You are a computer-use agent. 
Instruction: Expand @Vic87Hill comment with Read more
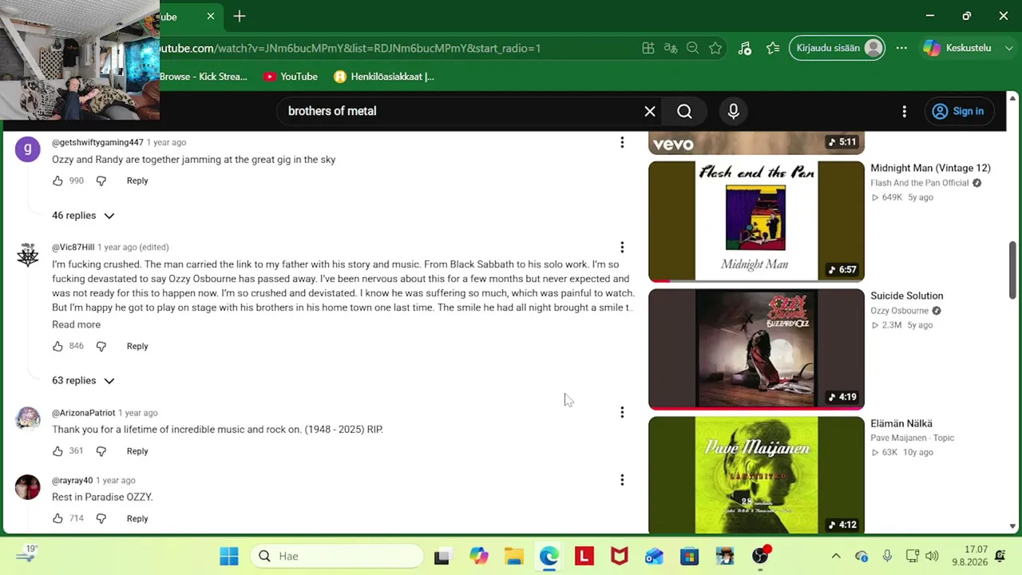(x=77, y=324)
